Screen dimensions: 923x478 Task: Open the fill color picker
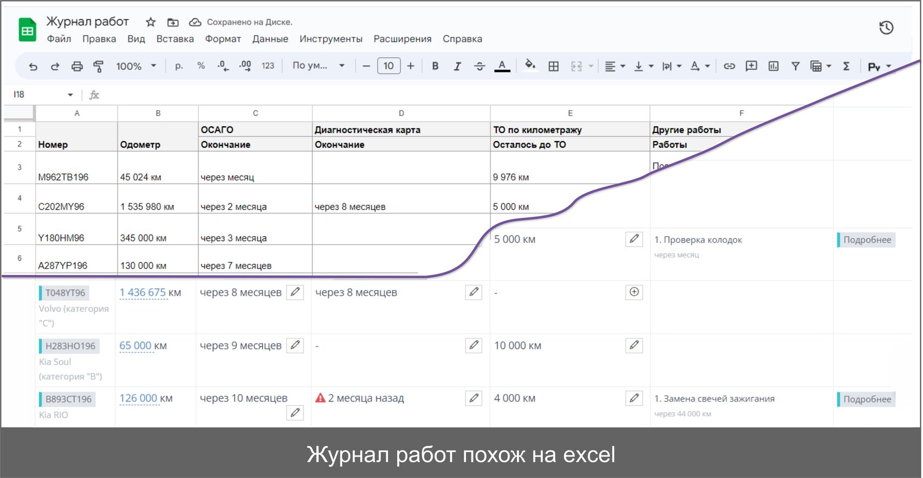click(x=530, y=66)
